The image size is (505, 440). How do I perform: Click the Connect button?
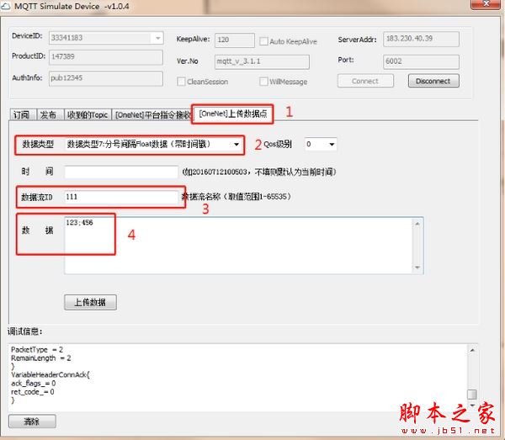point(365,81)
